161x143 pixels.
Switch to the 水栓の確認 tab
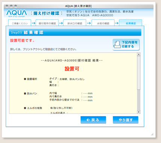pos(103,23)
